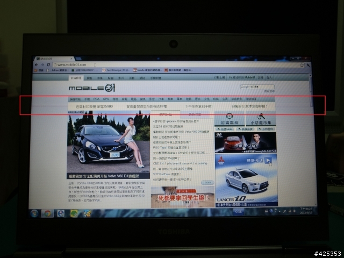Switch to the 最新文章 list tab
This screenshot has width=344, height=258.
pos(195,114)
